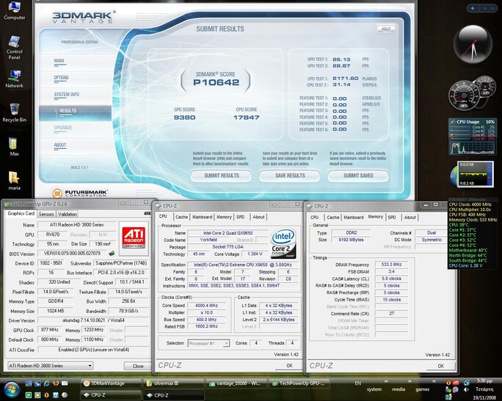Click the Core Speed 4000.4 MHz field
Screen dimensions: 502x401
pos(206,306)
